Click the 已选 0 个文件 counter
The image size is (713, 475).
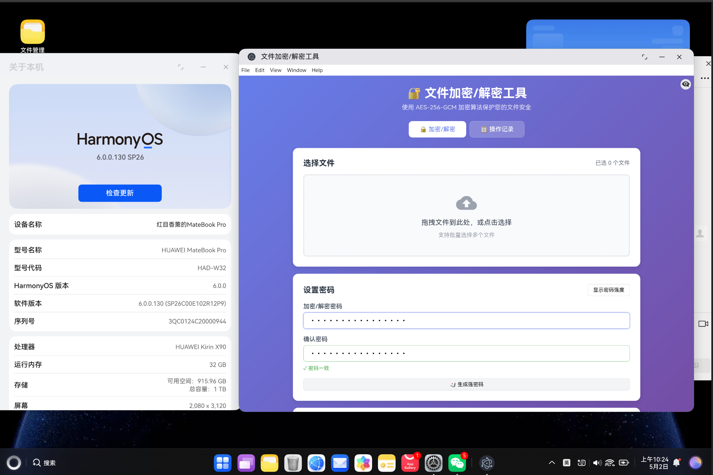pos(612,163)
